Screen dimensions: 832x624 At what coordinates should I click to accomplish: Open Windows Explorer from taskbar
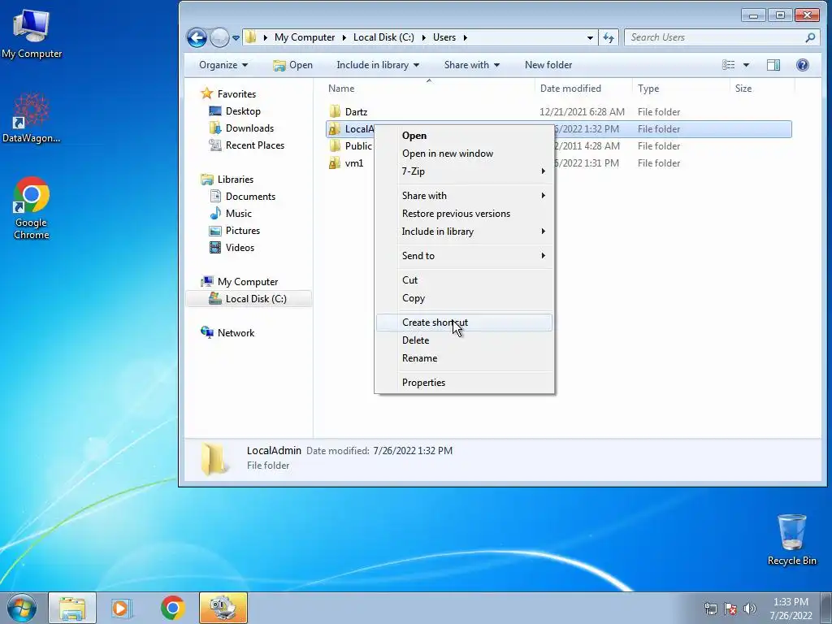[x=72, y=608]
